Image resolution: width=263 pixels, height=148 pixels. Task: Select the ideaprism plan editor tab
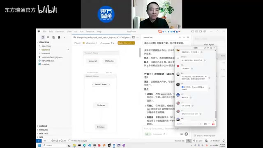click(102, 37)
